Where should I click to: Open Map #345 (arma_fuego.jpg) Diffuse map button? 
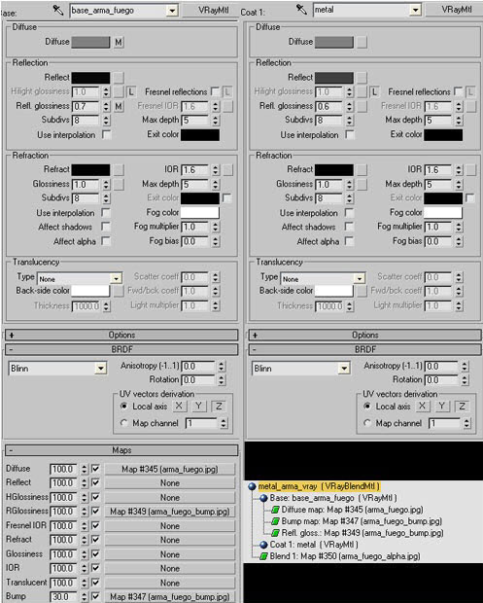tap(169, 469)
